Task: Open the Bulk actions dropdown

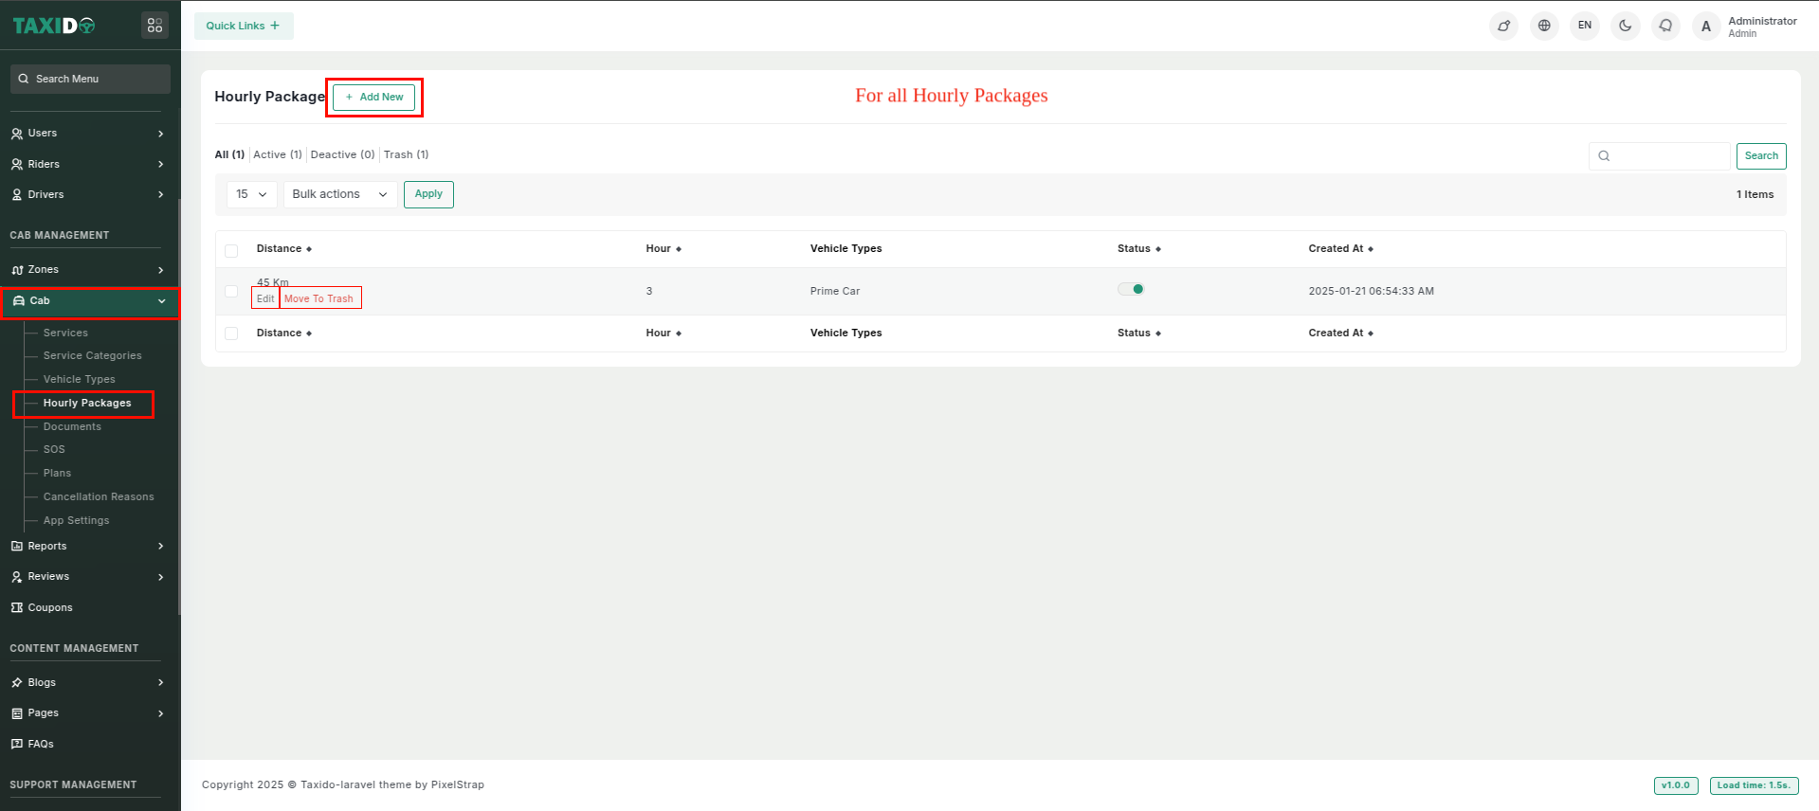Action: coord(339,194)
